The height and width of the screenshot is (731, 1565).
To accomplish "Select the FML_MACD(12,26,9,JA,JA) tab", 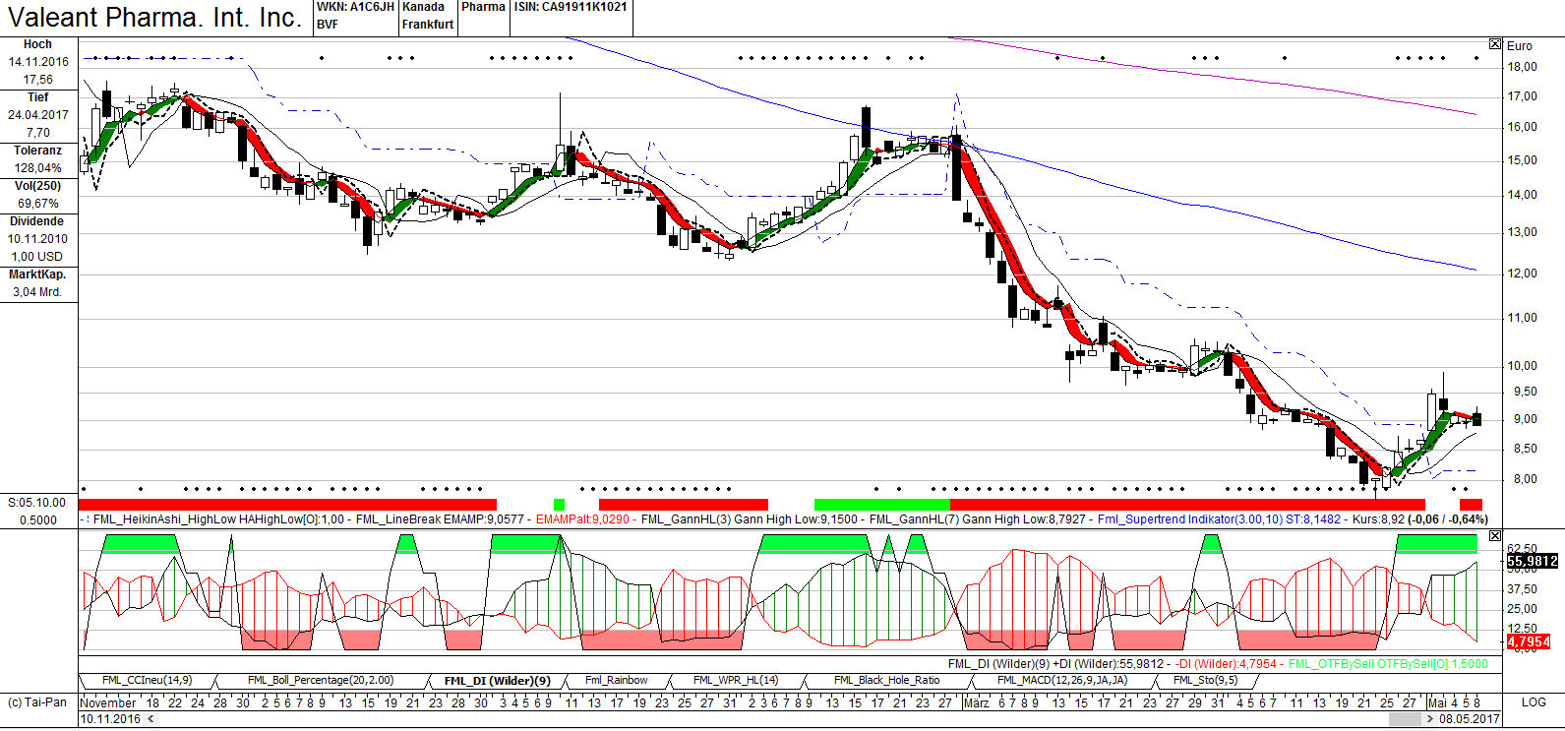I will pos(1061,680).
